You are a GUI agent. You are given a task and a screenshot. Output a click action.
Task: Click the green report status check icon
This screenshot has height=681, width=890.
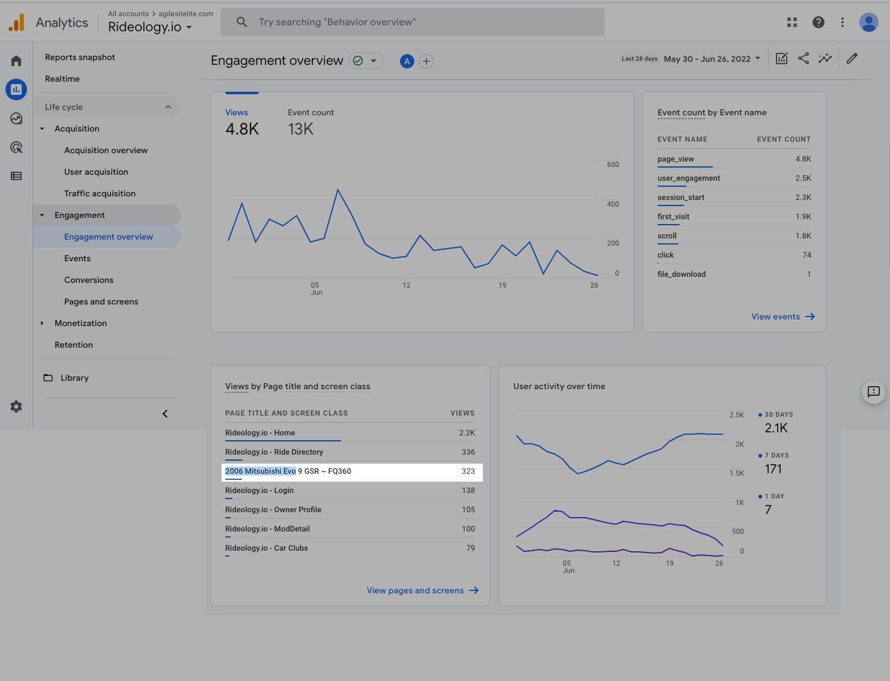click(x=358, y=61)
